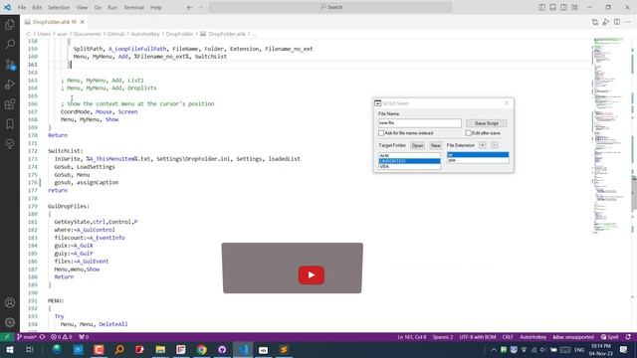Image resolution: width=637 pixels, height=358 pixels.
Task: Open Google Chrome from the taskbar
Action: tap(201, 349)
